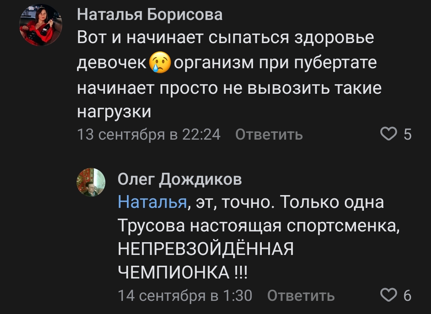Image resolution: width=431 pixels, height=314 pixels.
Task: Click the word НЕПРЕВЗОЙДЁННАЯ in the reply
Action: tap(206, 250)
